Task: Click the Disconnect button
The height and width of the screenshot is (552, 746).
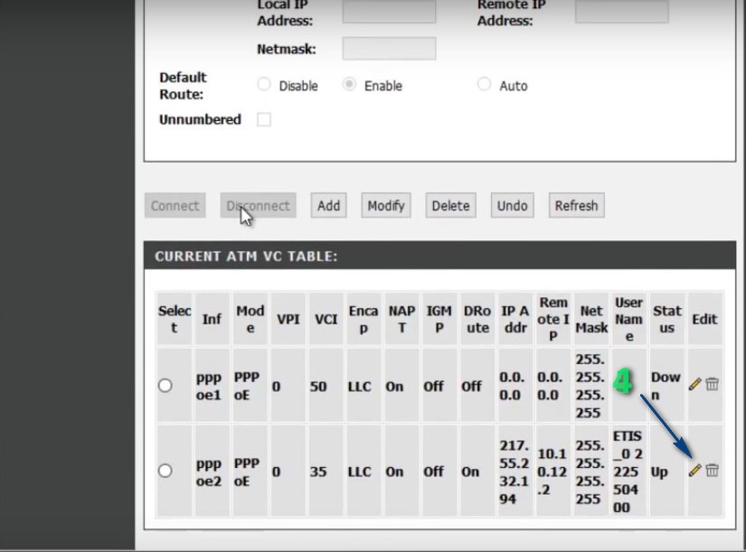Action: click(259, 205)
